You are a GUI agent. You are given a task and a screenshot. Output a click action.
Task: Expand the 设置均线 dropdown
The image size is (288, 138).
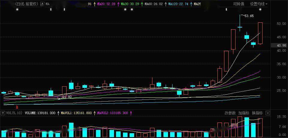point(259,4)
